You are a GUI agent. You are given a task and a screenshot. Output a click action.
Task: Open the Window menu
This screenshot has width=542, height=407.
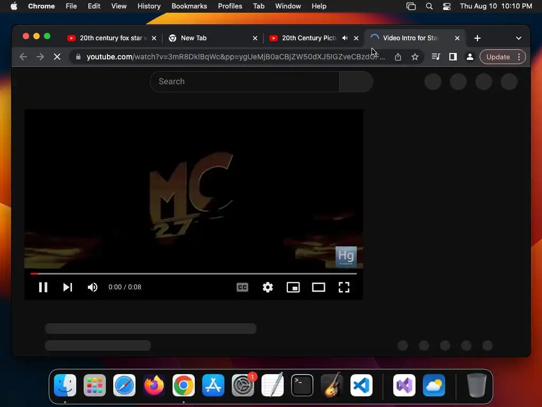288,6
